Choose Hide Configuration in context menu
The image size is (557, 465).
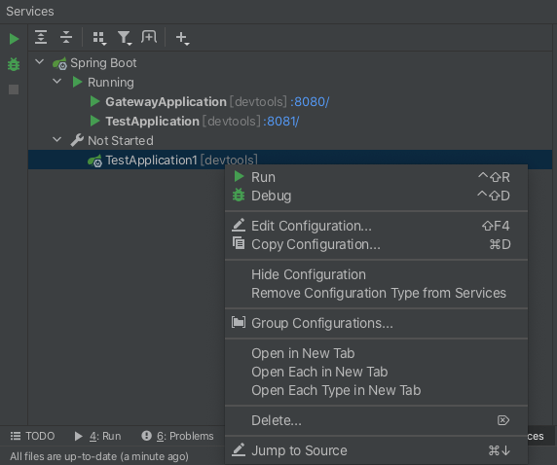(376, 274)
